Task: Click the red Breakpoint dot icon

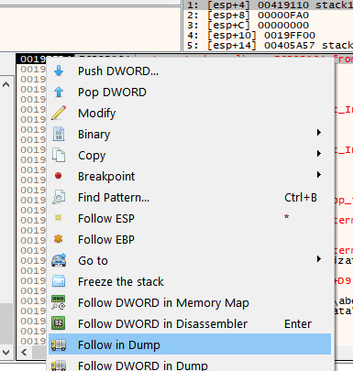Action: (x=58, y=176)
